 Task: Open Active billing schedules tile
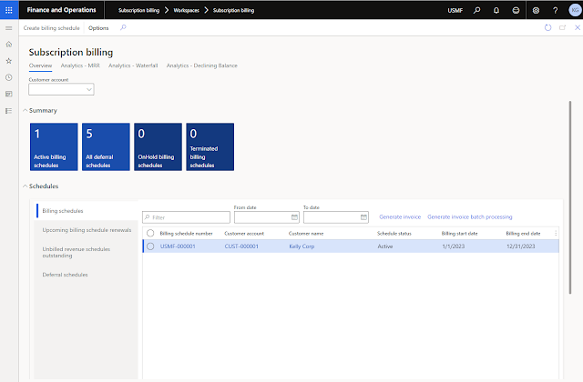[54, 146]
